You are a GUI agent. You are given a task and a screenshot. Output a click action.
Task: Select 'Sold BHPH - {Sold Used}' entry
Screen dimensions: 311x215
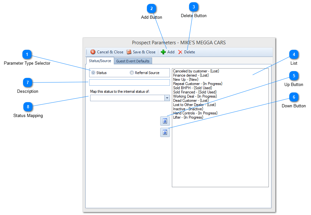coord(193,88)
